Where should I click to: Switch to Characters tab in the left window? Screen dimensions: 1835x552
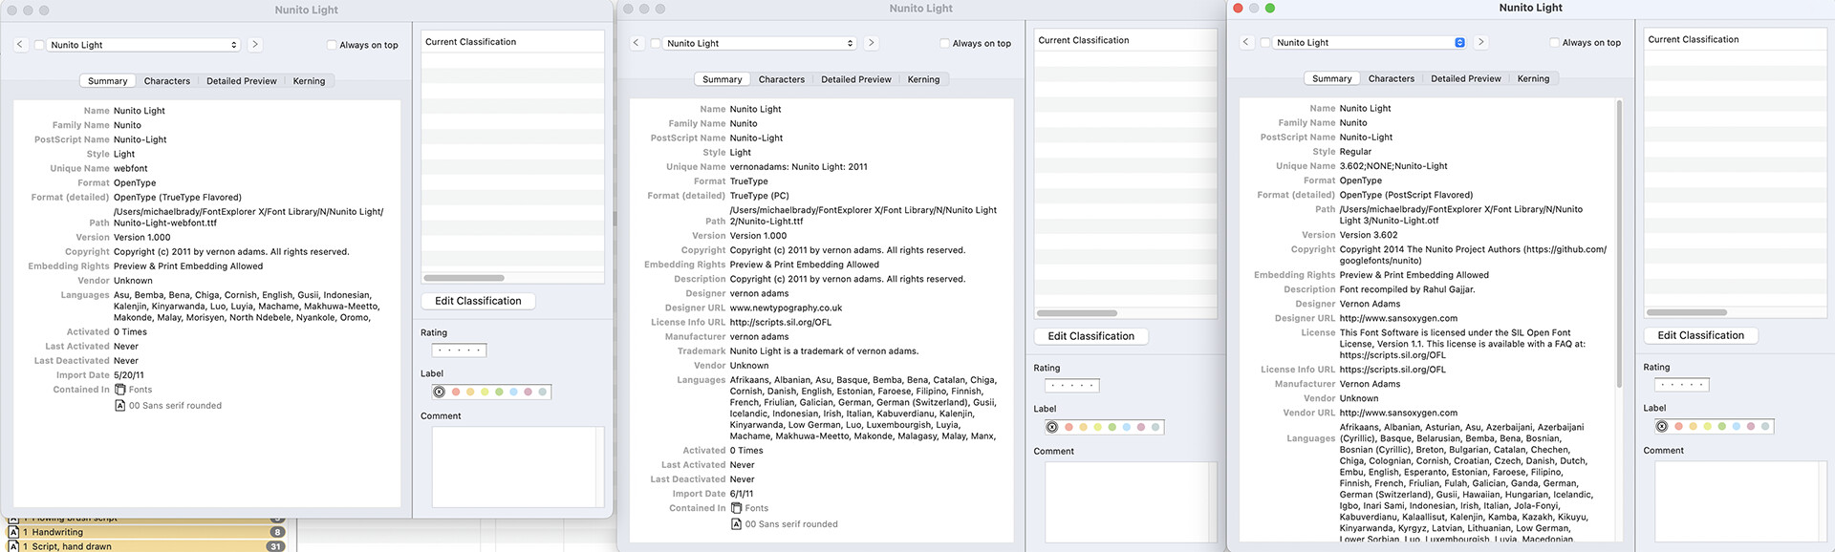[167, 81]
